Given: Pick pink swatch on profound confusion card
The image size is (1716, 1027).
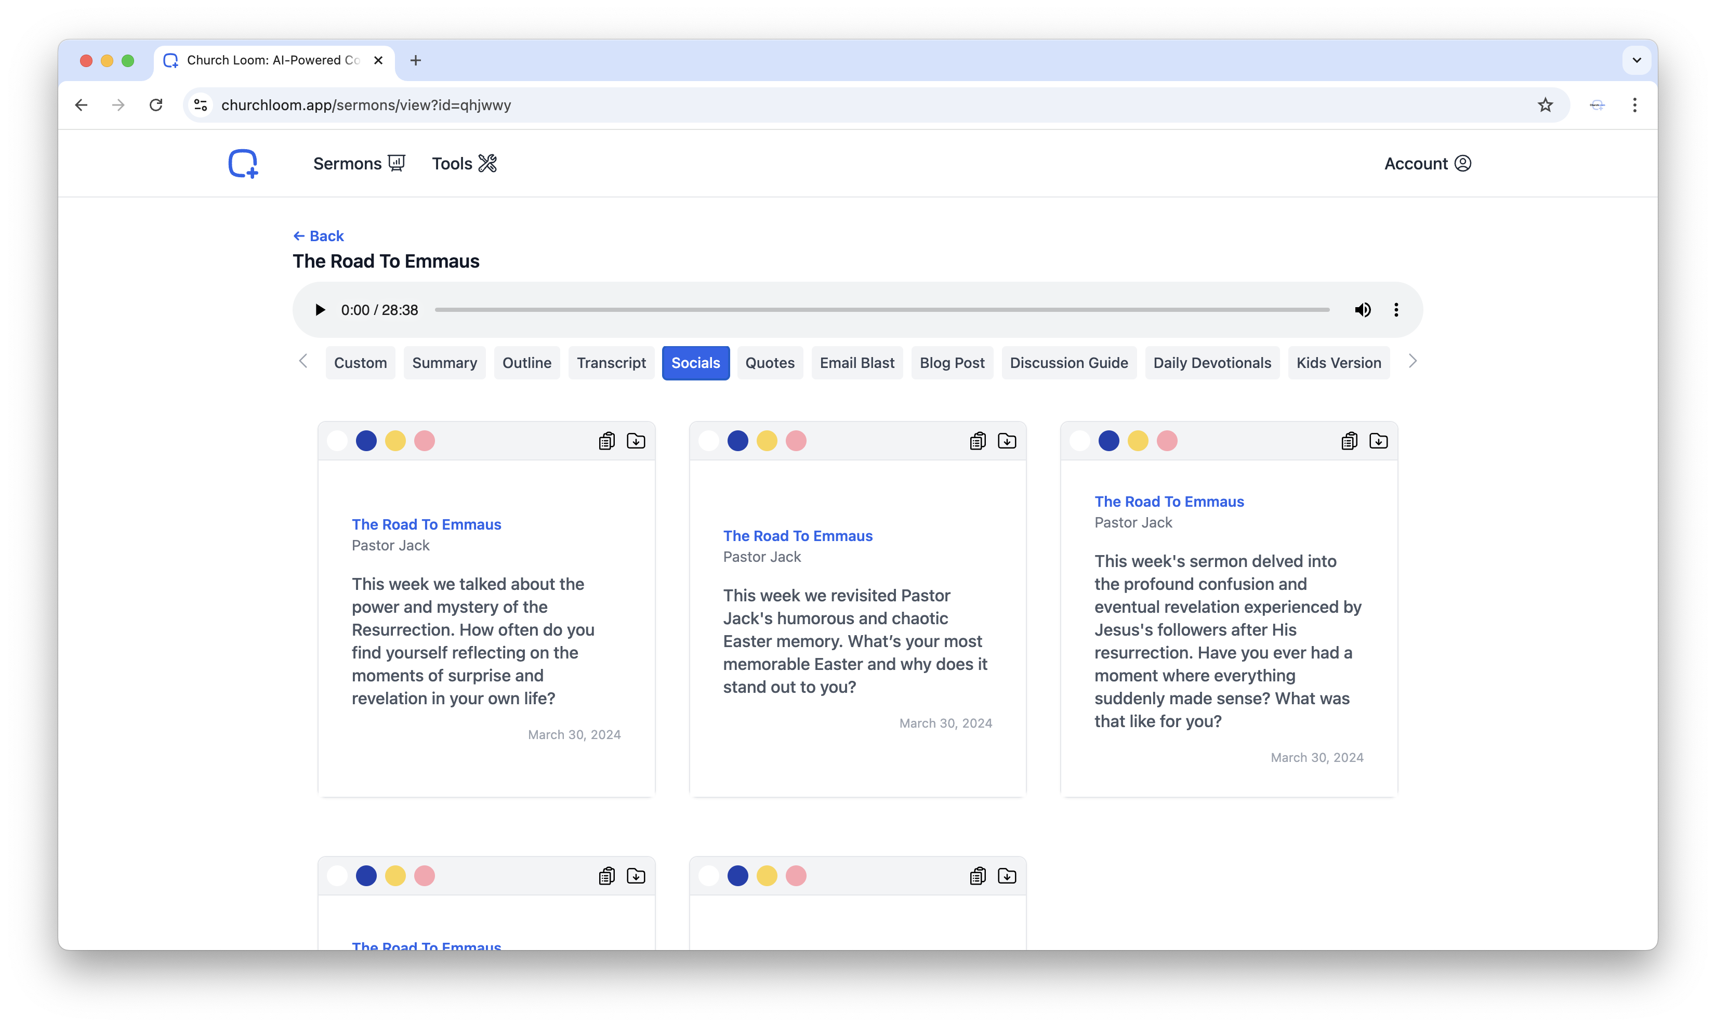Looking at the screenshot, I should pyautogui.click(x=1167, y=441).
